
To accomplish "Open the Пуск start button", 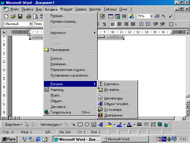I will tap(9, 139).
